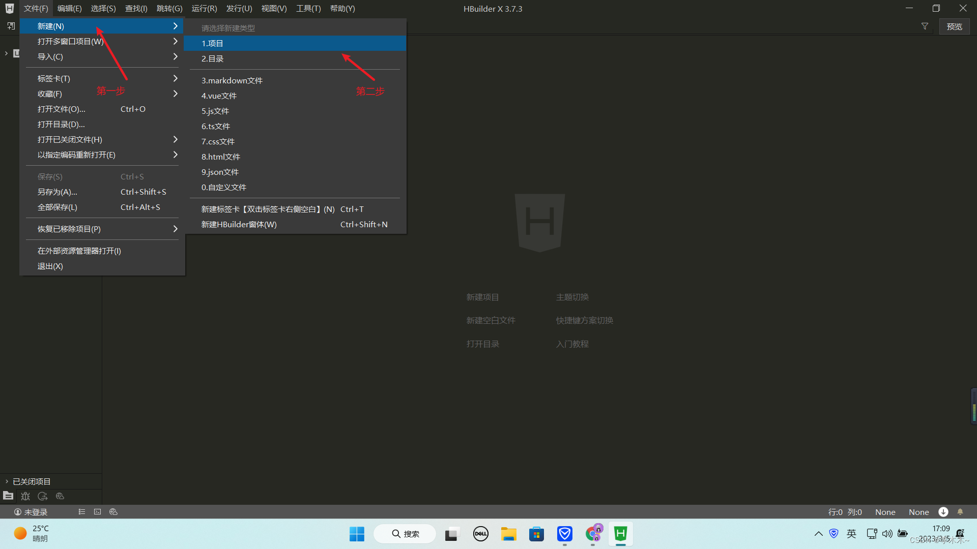Expand 标签卡(T) submenu arrow
Image resolution: width=977 pixels, height=549 pixels.
[x=176, y=78]
